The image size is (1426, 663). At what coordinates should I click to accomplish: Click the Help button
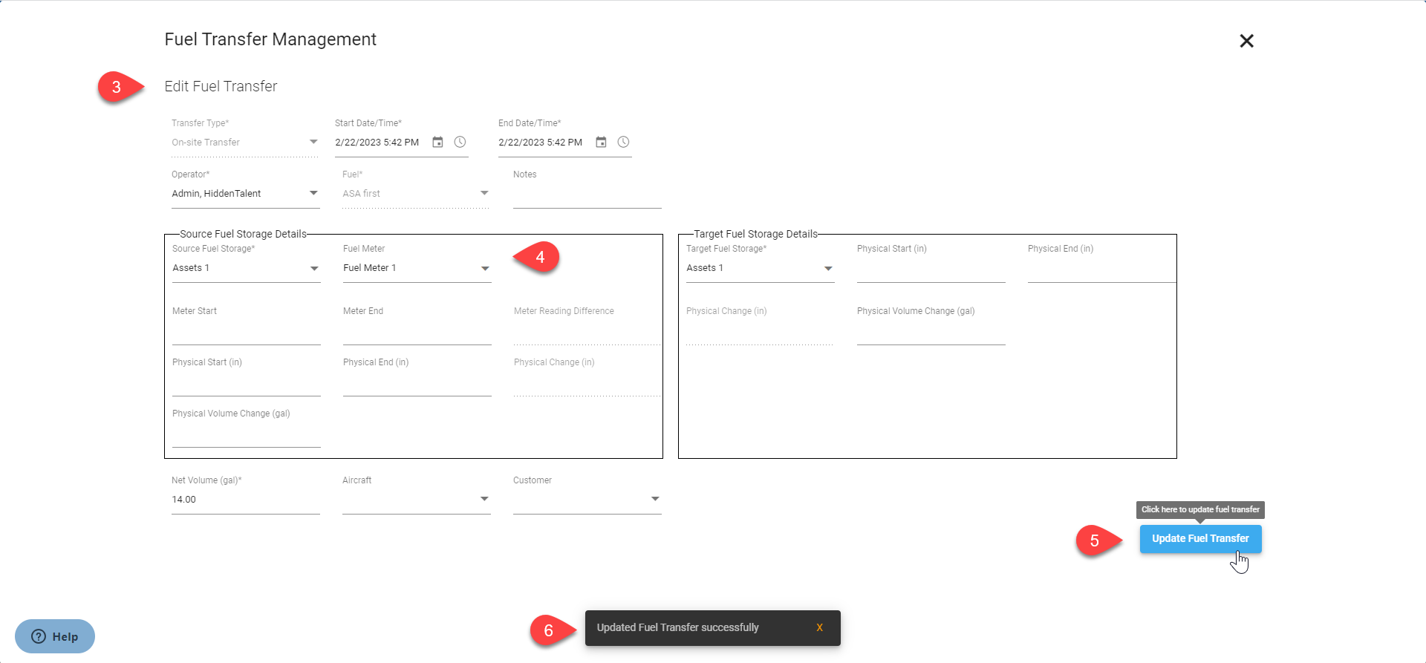(x=55, y=636)
